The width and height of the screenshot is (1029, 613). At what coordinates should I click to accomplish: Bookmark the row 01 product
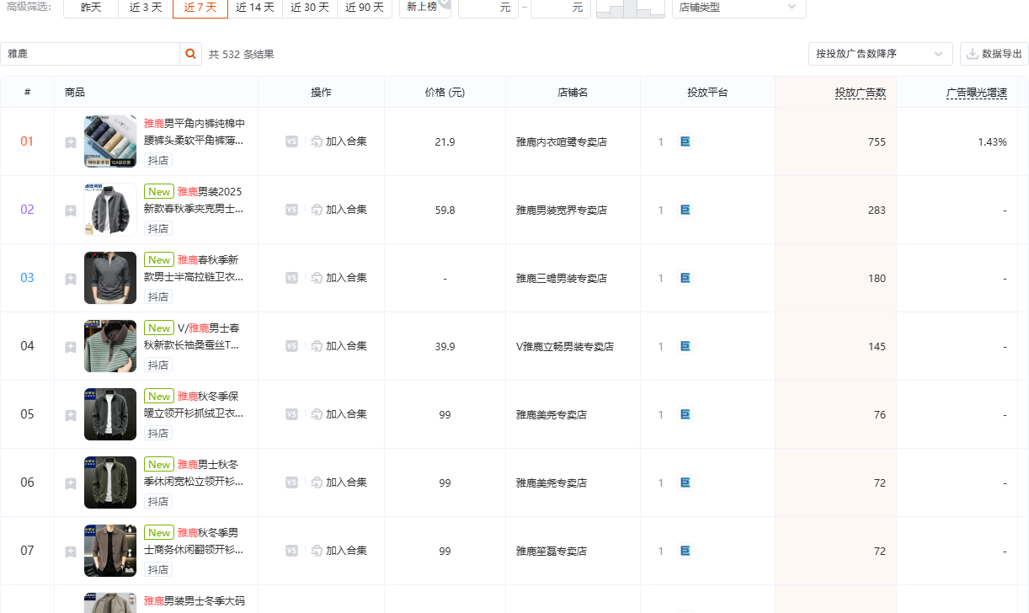[x=71, y=142]
